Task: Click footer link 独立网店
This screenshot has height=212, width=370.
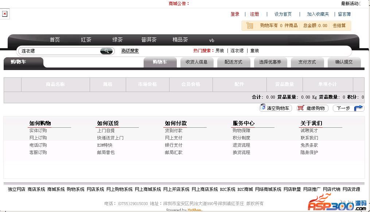Action: 16,189
